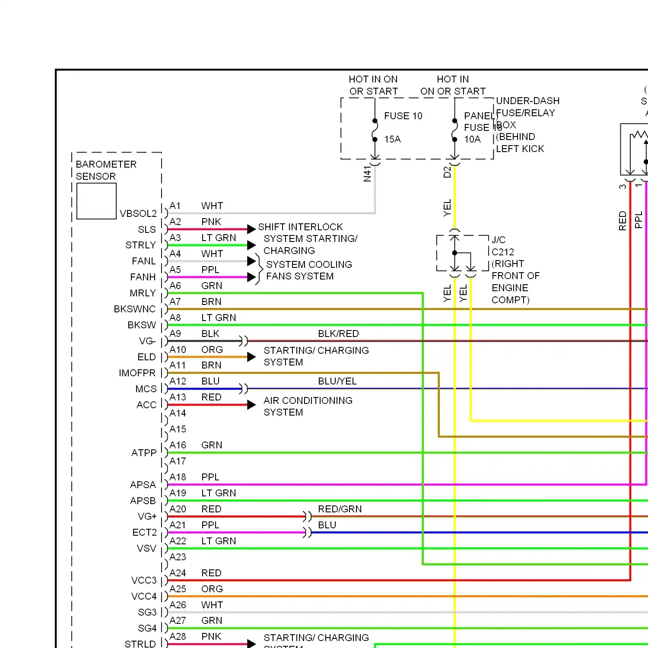648x648 pixels.
Task: Click the AIR CONDITIONING text
Action: 308,401
